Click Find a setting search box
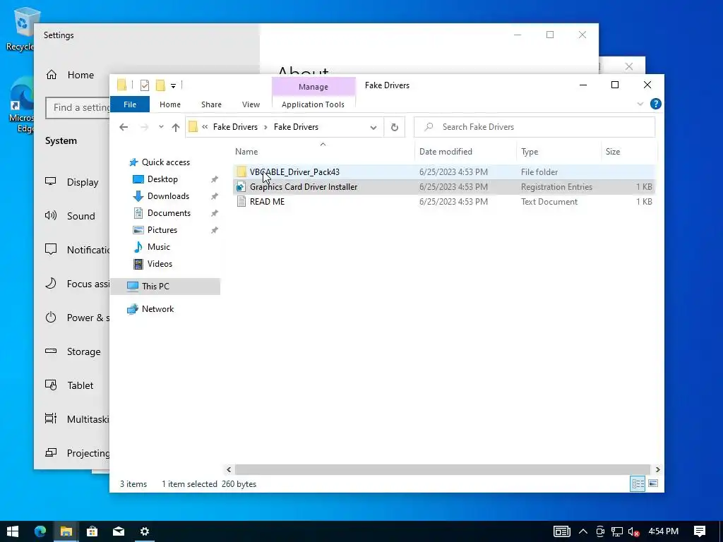The height and width of the screenshot is (542, 723). [x=78, y=107]
